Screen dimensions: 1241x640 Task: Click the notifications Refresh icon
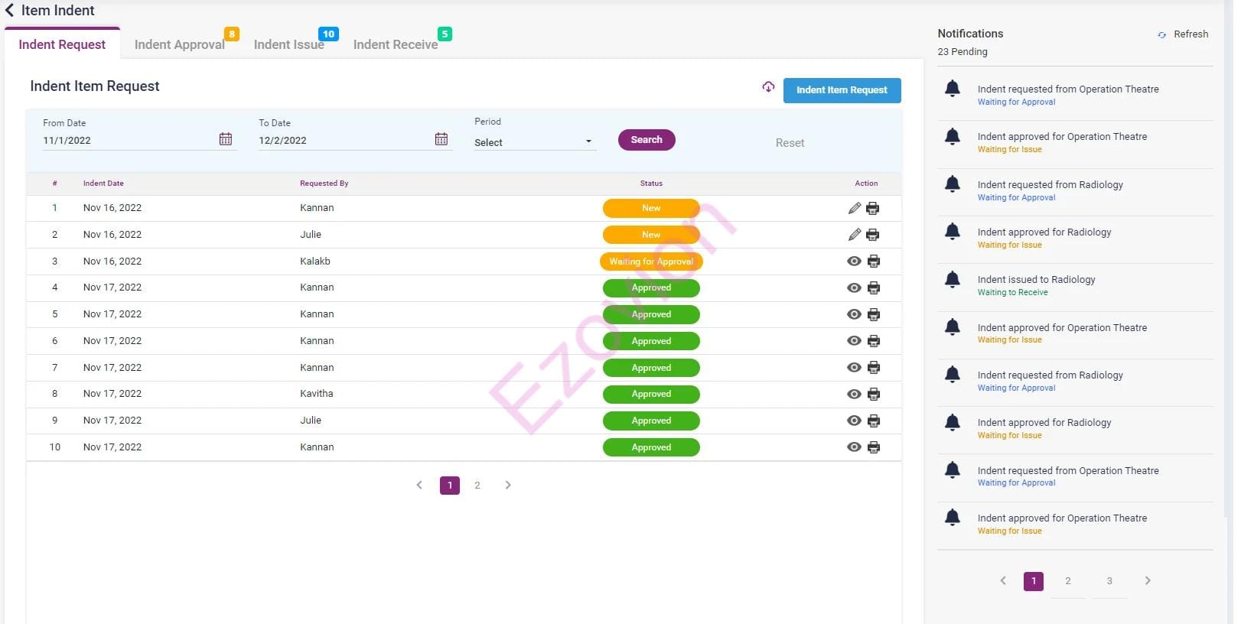tap(1162, 35)
